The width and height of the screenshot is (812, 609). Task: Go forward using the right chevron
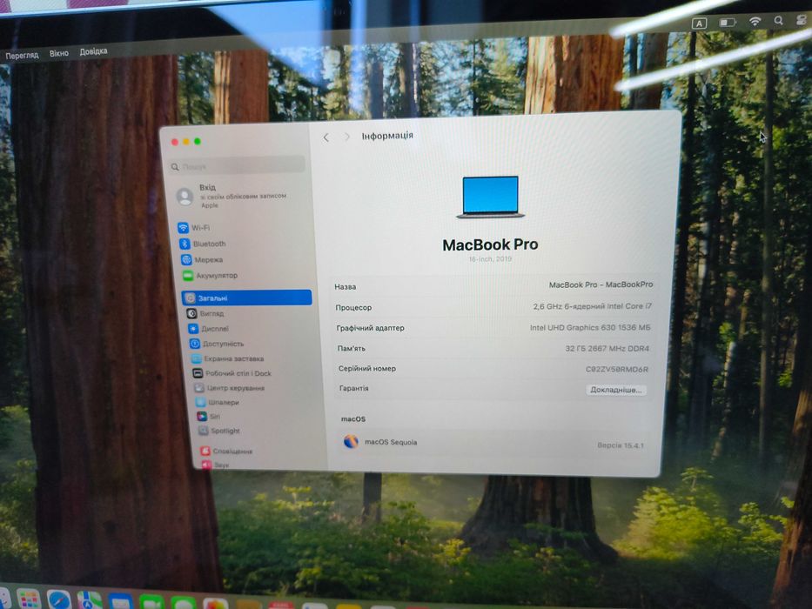pos(347,137)
